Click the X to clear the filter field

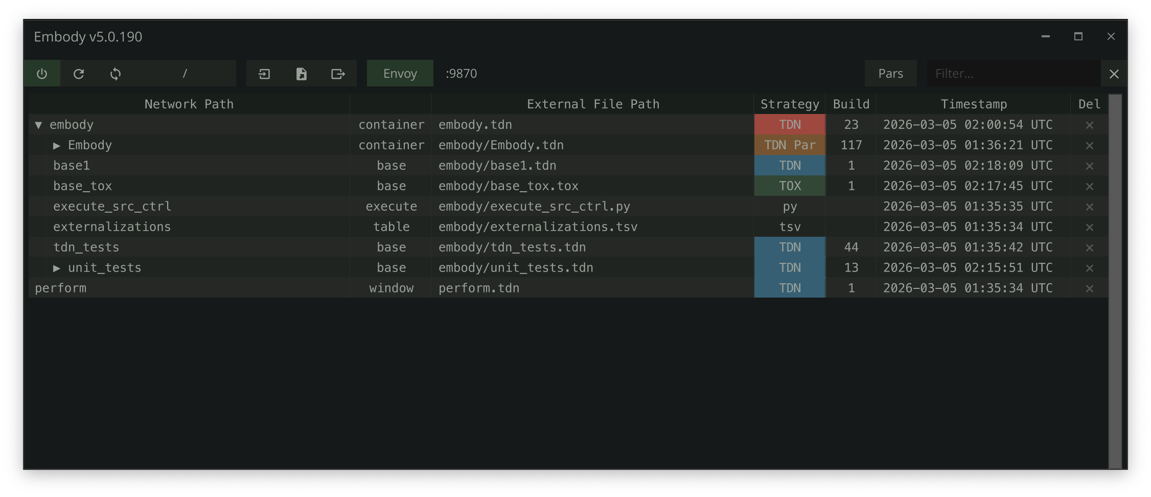click(1113, 73)
